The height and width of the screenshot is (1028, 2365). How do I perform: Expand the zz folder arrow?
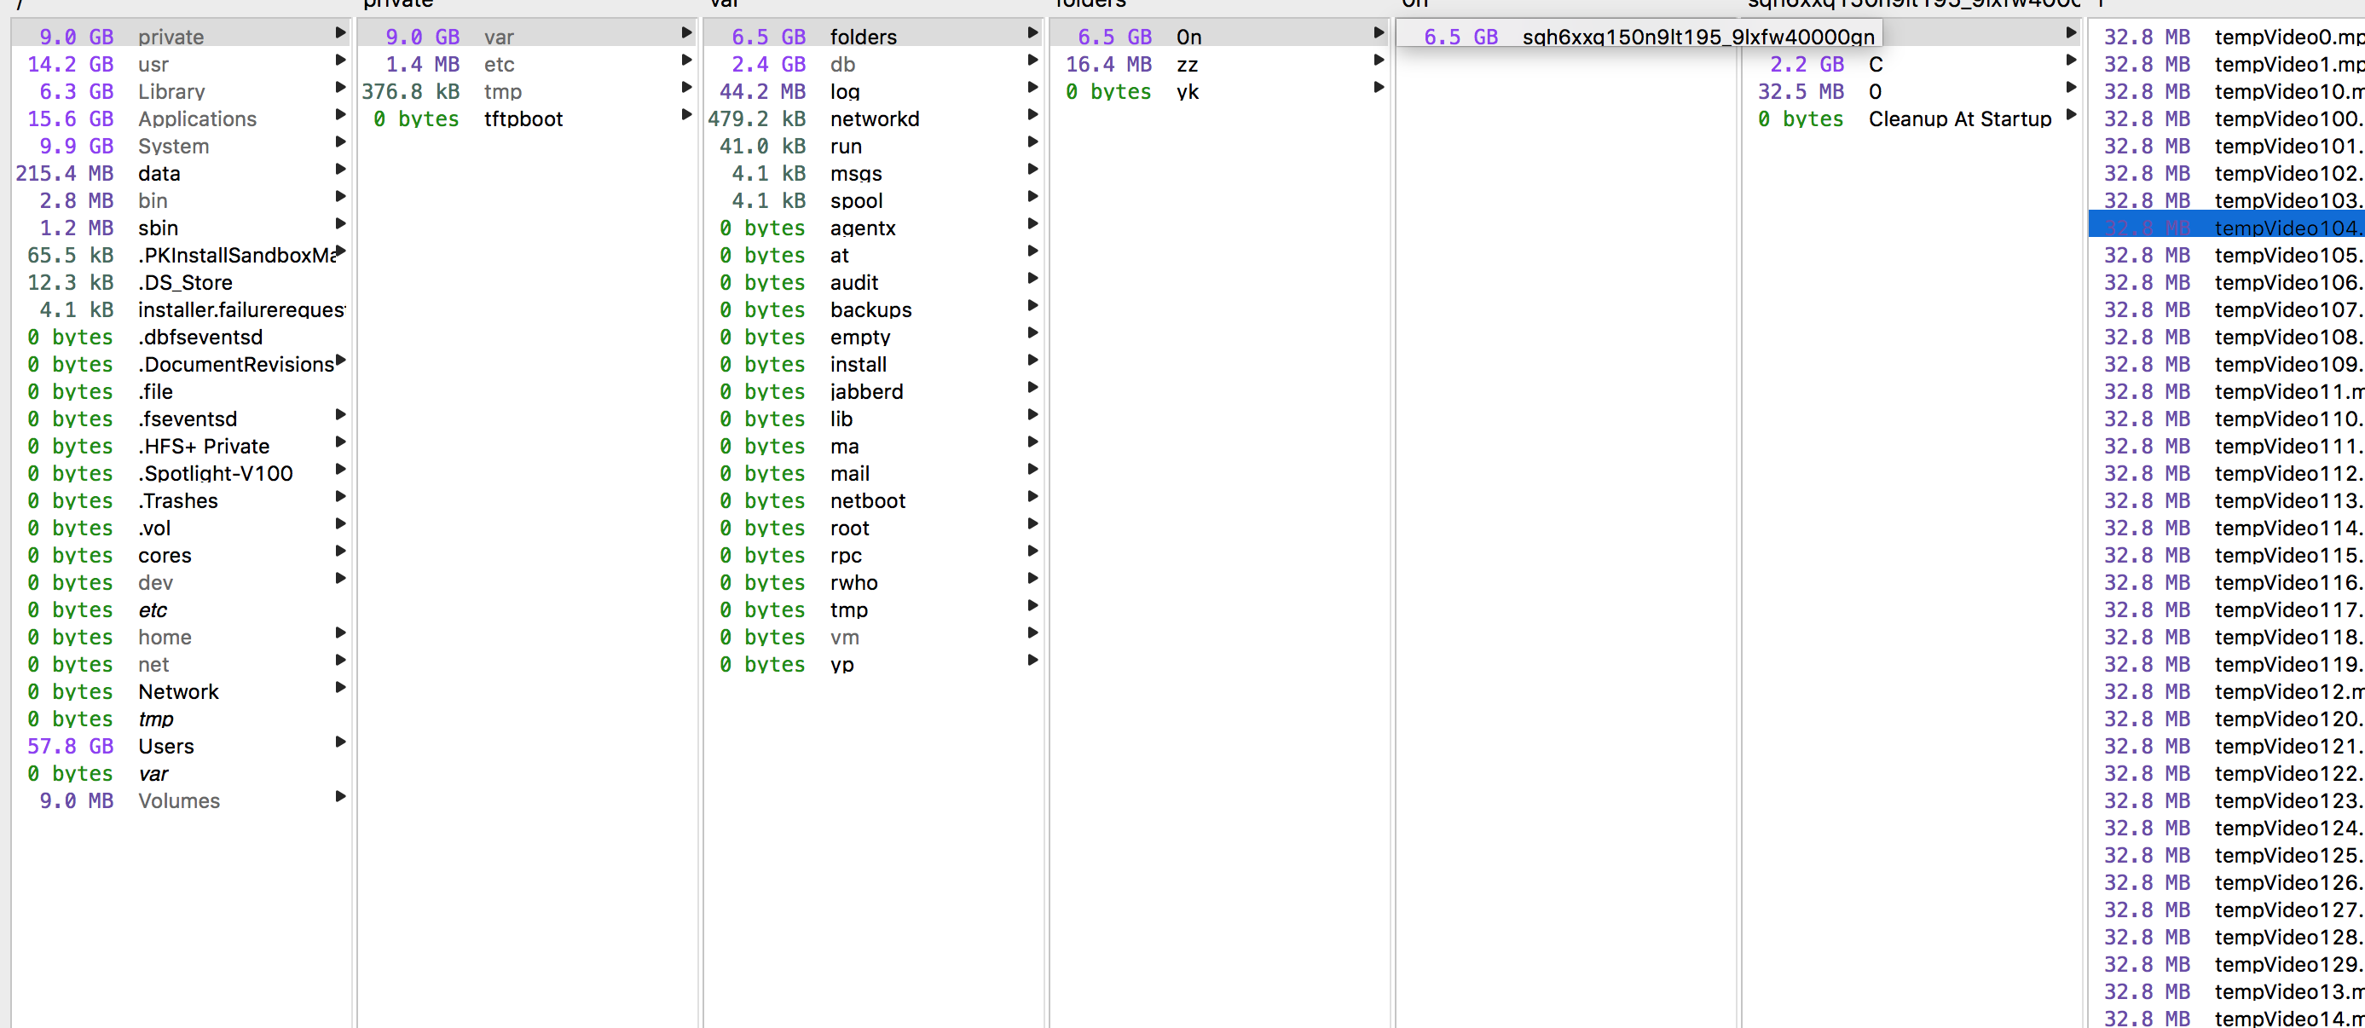pos(1379,61)
